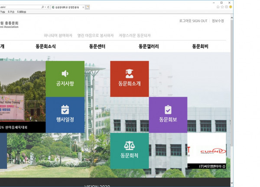Maximize the browser window
The width and height of the screenshot is (260, 187).
221,3
